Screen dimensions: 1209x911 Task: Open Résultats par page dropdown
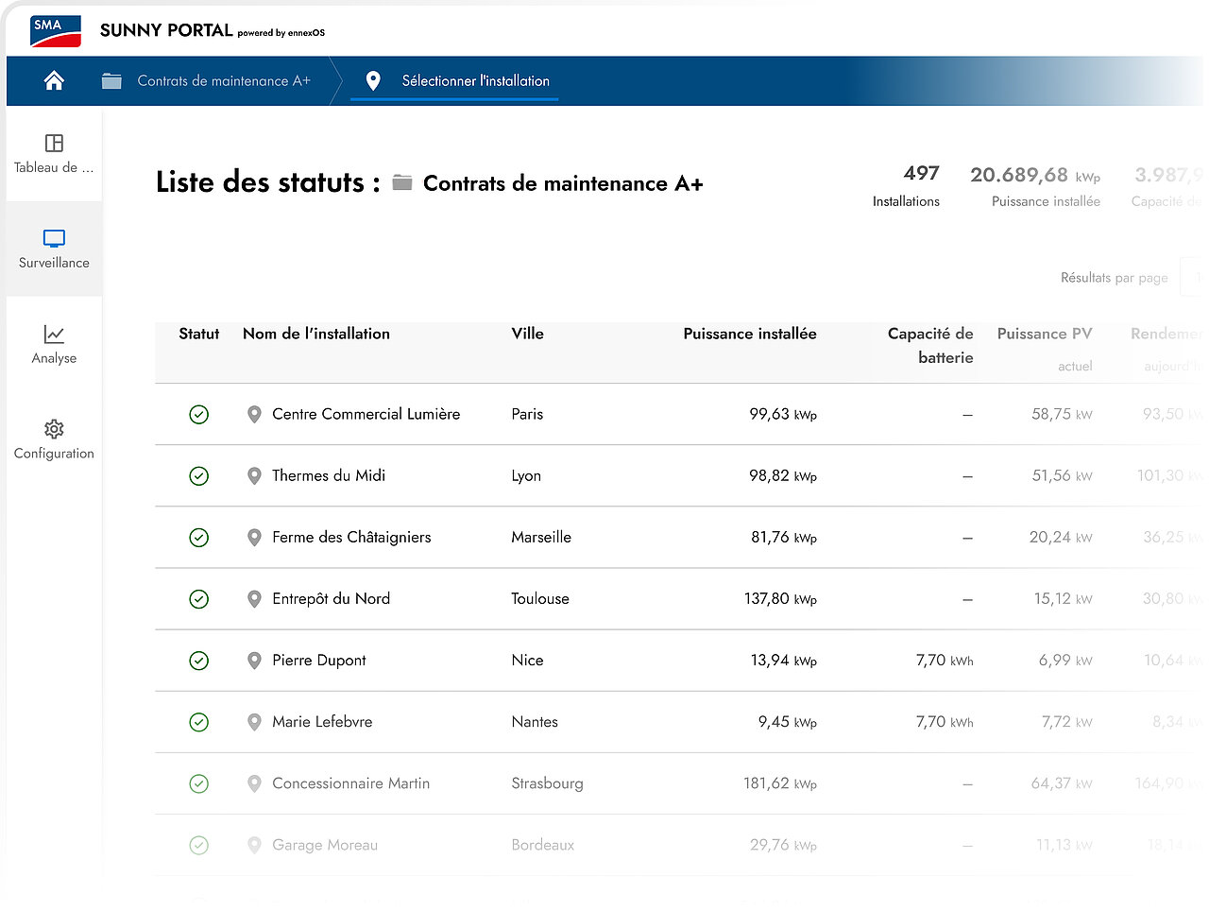[1193, 277]
